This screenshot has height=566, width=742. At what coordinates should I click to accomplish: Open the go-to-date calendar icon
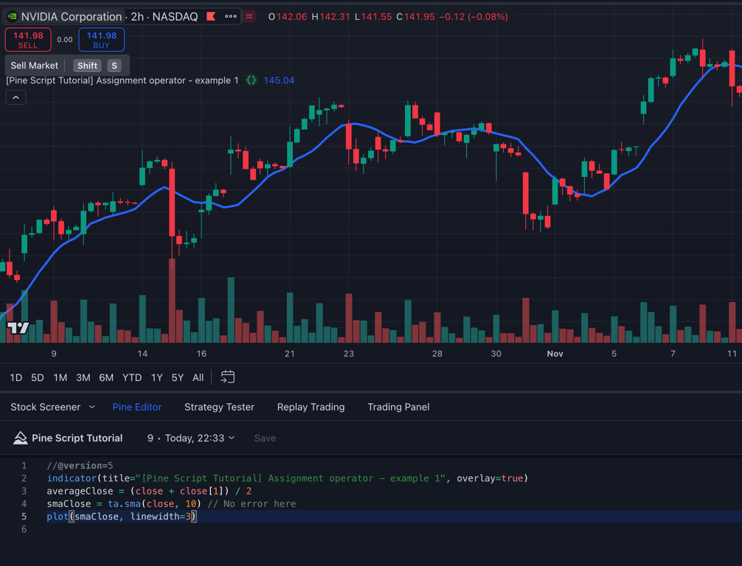pyautogui.click(x=228, y=377)
